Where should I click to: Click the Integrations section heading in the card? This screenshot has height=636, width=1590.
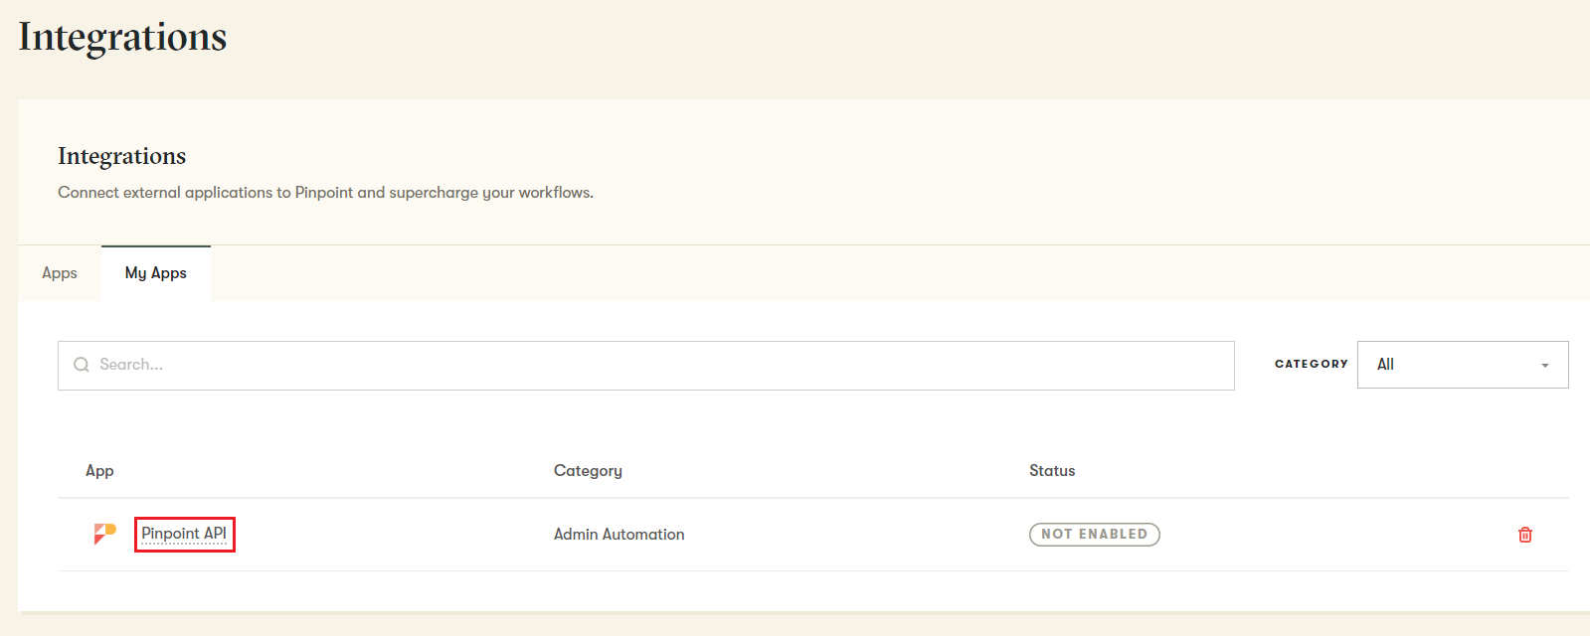pos(122,156)
